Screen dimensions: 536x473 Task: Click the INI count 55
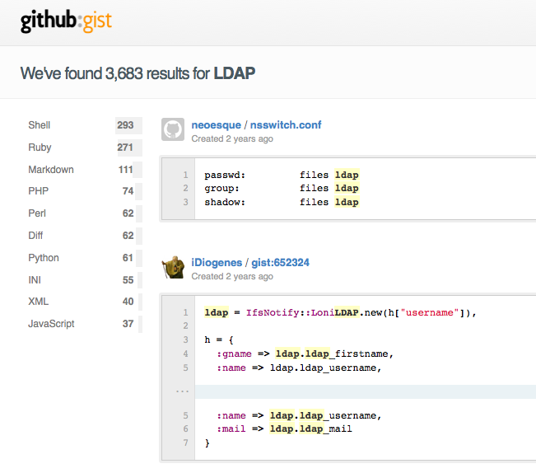tap(128, 280)
